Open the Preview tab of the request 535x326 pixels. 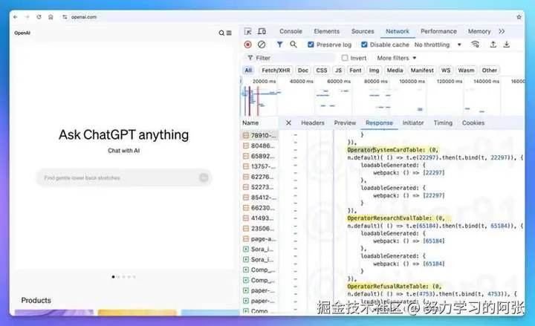345,123
